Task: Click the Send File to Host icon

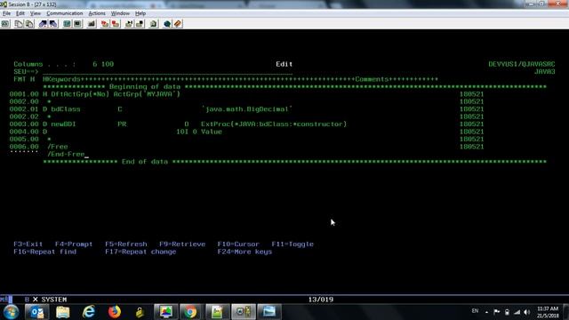Action: [x=43, y=24]
